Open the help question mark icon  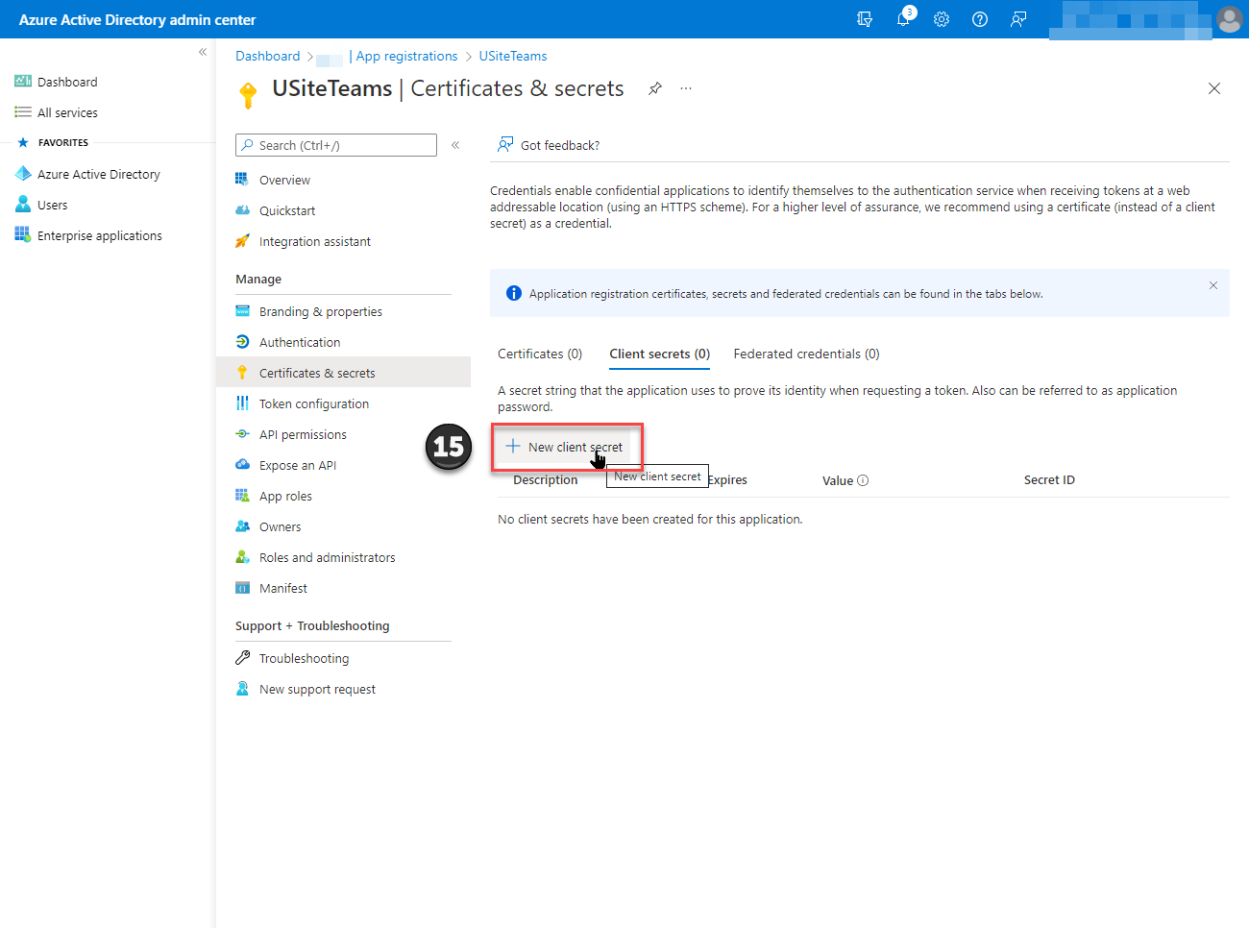click(980, 19)
